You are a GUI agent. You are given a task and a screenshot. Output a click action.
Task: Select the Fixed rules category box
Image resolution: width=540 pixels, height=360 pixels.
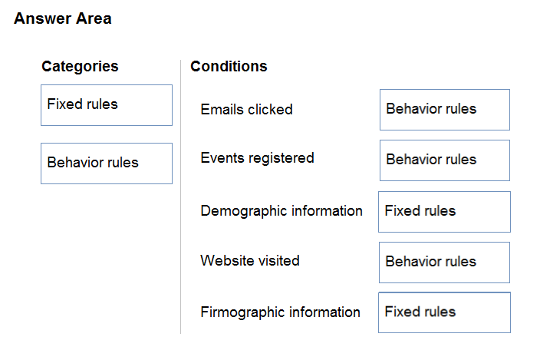107,105
